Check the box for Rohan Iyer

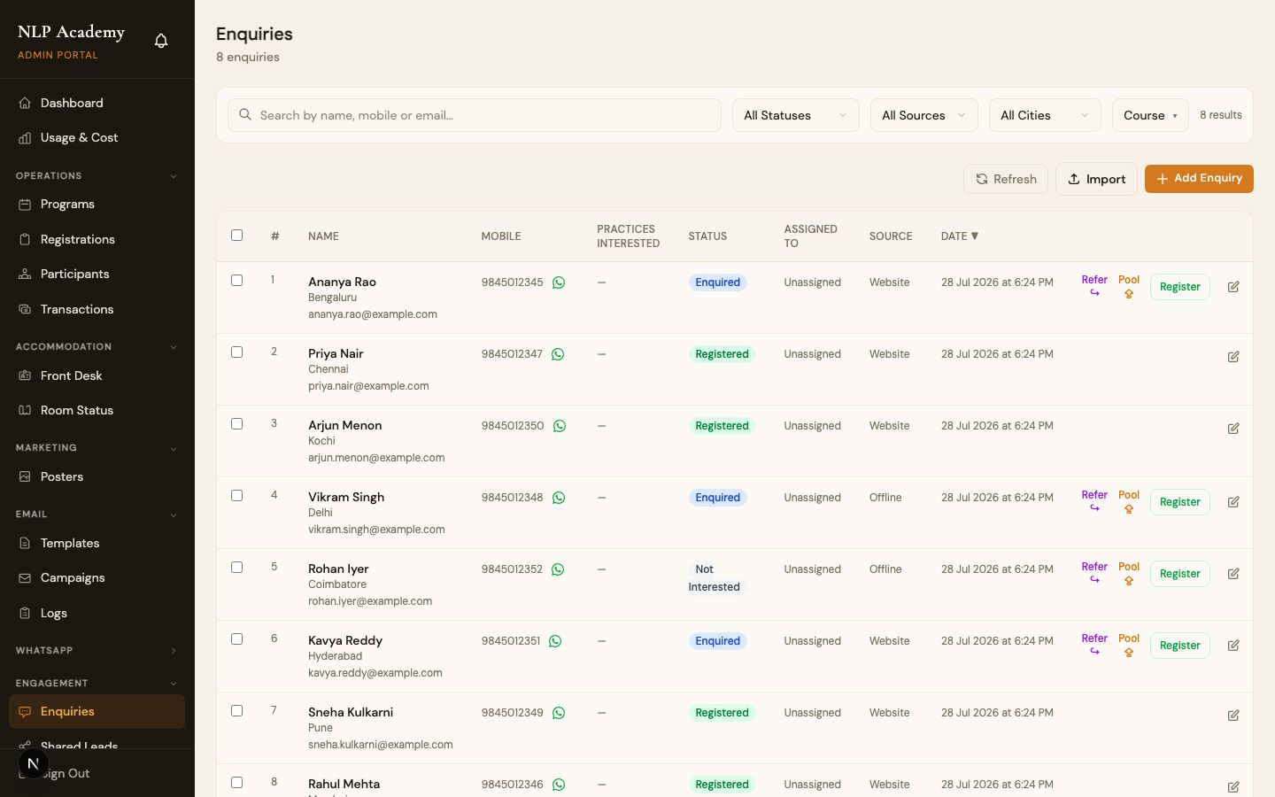[236, 568]
